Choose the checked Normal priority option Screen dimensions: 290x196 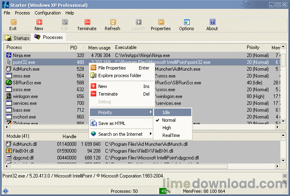(169, 120)
